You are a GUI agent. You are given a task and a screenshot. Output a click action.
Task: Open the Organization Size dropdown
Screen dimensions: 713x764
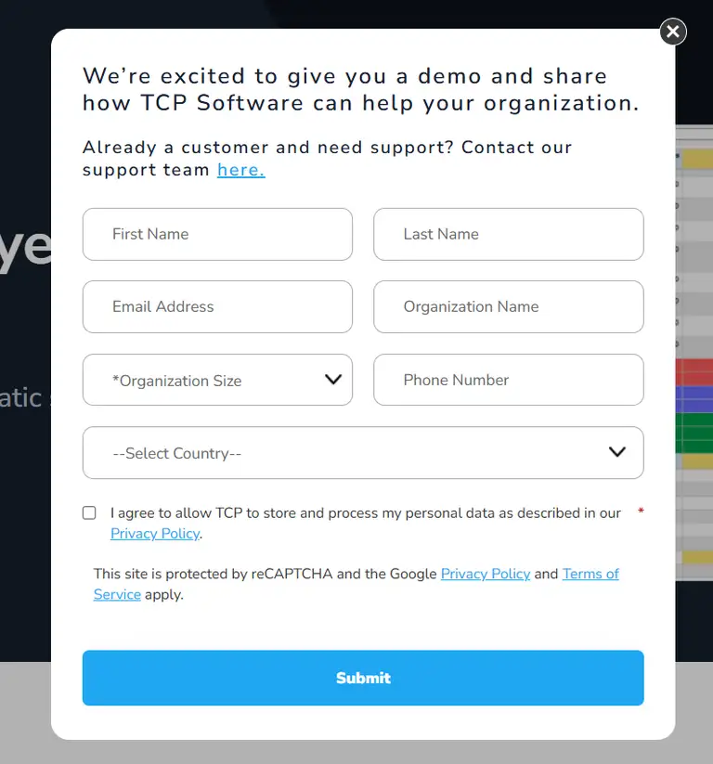click(x=217, y=380)
